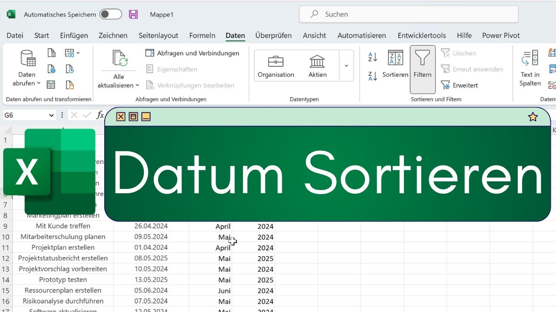
Task: Expand the Datentypen gallery arrow
Action: [x=346, y=66]
